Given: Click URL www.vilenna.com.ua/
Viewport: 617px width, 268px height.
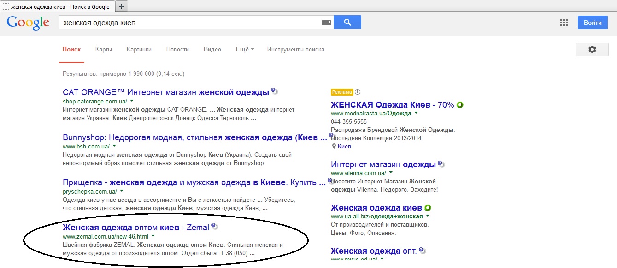Looking at the screenshot, I should point(358,173).
